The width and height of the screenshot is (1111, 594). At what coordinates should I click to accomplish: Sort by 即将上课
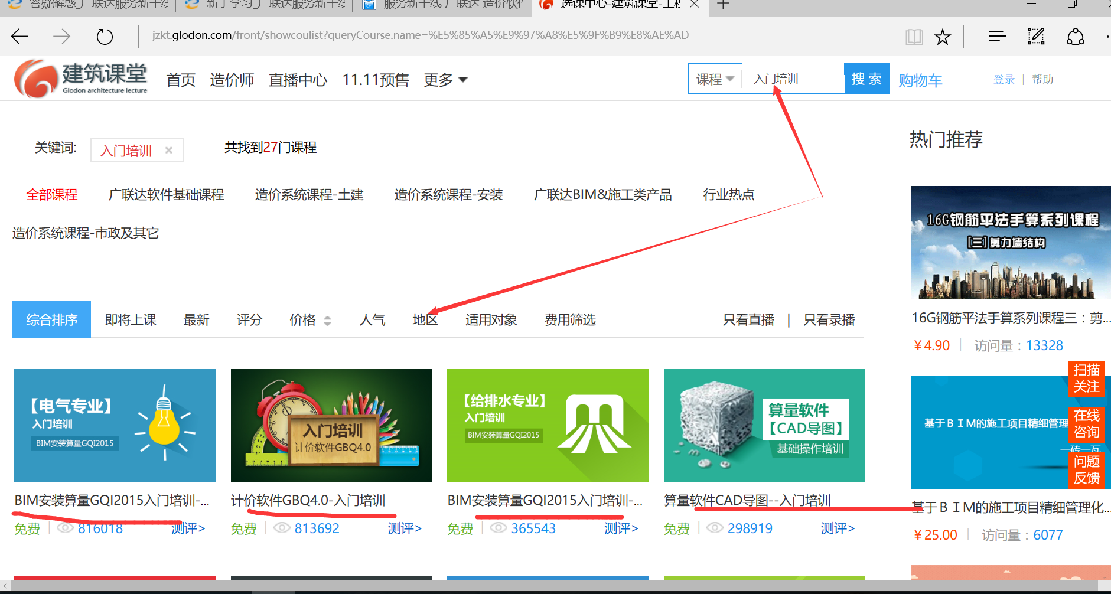131,320
